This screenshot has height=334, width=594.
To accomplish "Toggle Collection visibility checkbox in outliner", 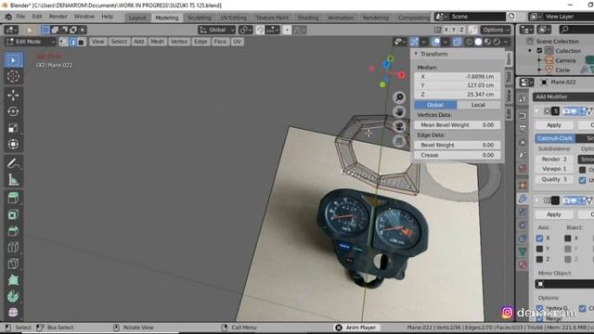I will (x=540, y=50).
